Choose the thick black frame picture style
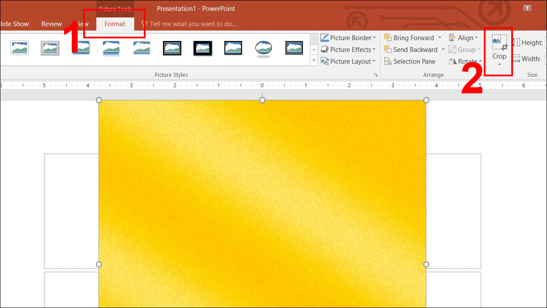This screenshot has height=308, width=547. tap(203, 48)
